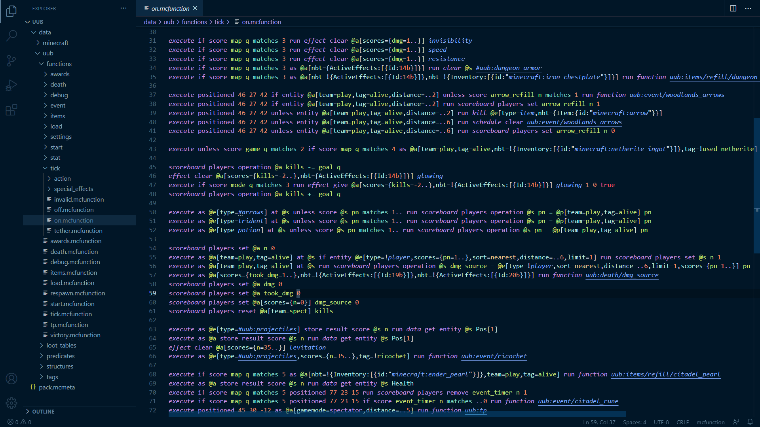Click the Accounts icon in the activity bar
The width and height of the screenshot is (760, 427).
coord(11,378)
